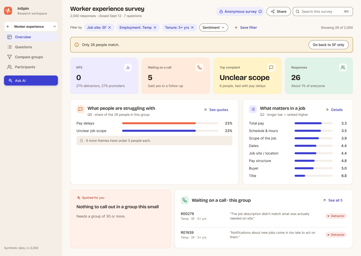This screenshot has height=256, width=361.
Task: Click the speech bubble icon on Top complaint card
Action: click(271, 67)
